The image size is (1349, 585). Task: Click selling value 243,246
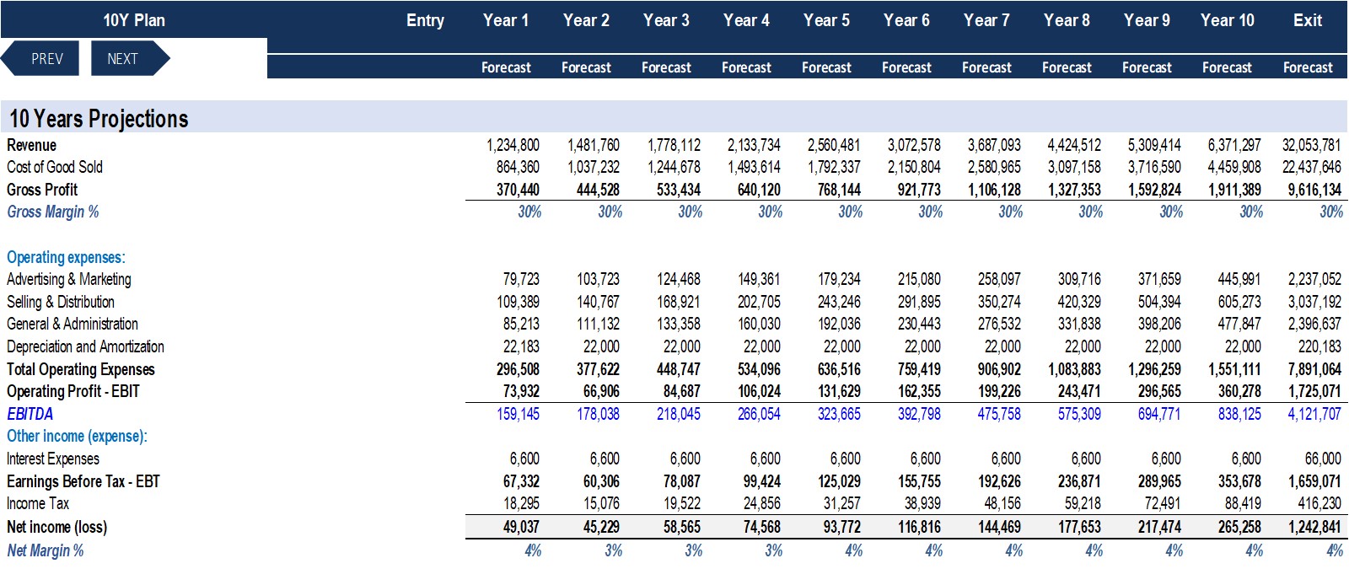click(839, 302)
